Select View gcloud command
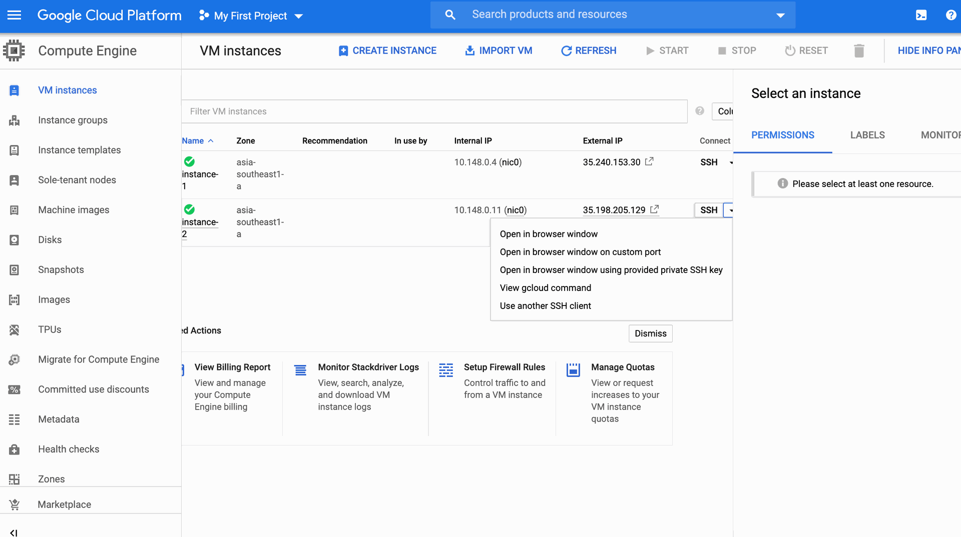The height and width of the screenshot is (537, 961). pyautogui.click(x=546, y=288)
